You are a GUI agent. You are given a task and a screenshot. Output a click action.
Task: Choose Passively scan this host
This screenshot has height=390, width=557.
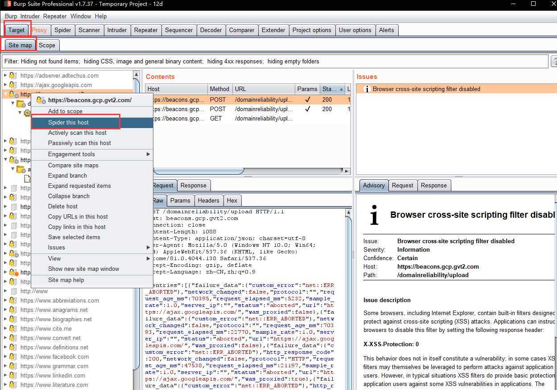pyautogui.click(x=92, y=143)
